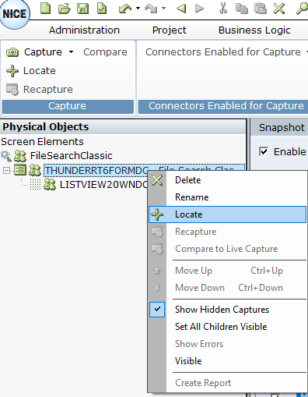Click the NICE application logo button
The image size is (308, 397).
[x=15, y=13]
